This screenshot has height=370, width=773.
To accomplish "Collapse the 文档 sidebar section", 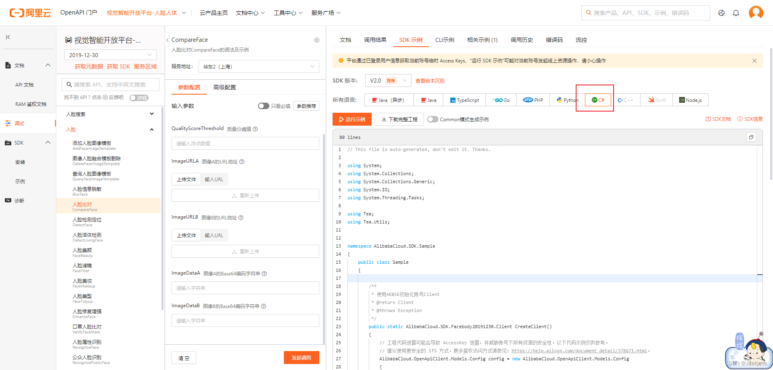I will click(48, 65).
